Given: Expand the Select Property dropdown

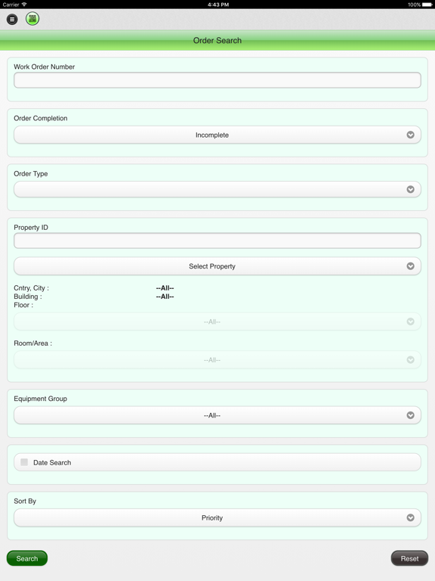Looking at the screenshot, I should pyautogui.click(x=217, y=266).
